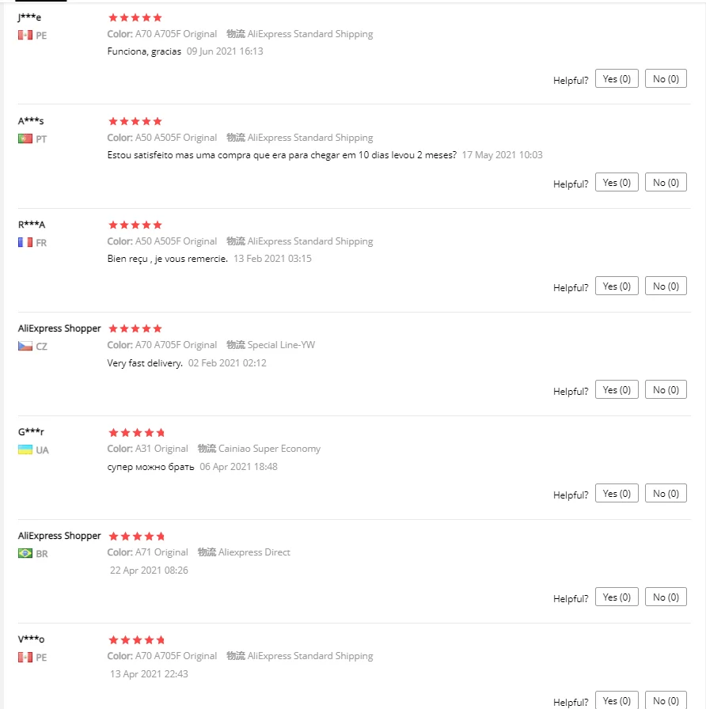The image size is (706, 709).
Task: Click the reviewer name R***A
Action: (x=32, y=225)
